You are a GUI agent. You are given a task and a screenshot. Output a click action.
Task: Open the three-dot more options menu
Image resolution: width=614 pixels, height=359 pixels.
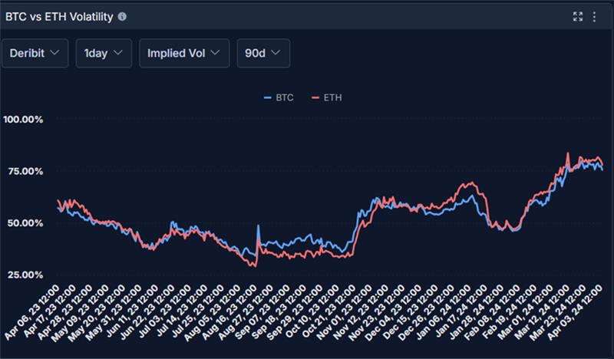(x=594, y=16)
